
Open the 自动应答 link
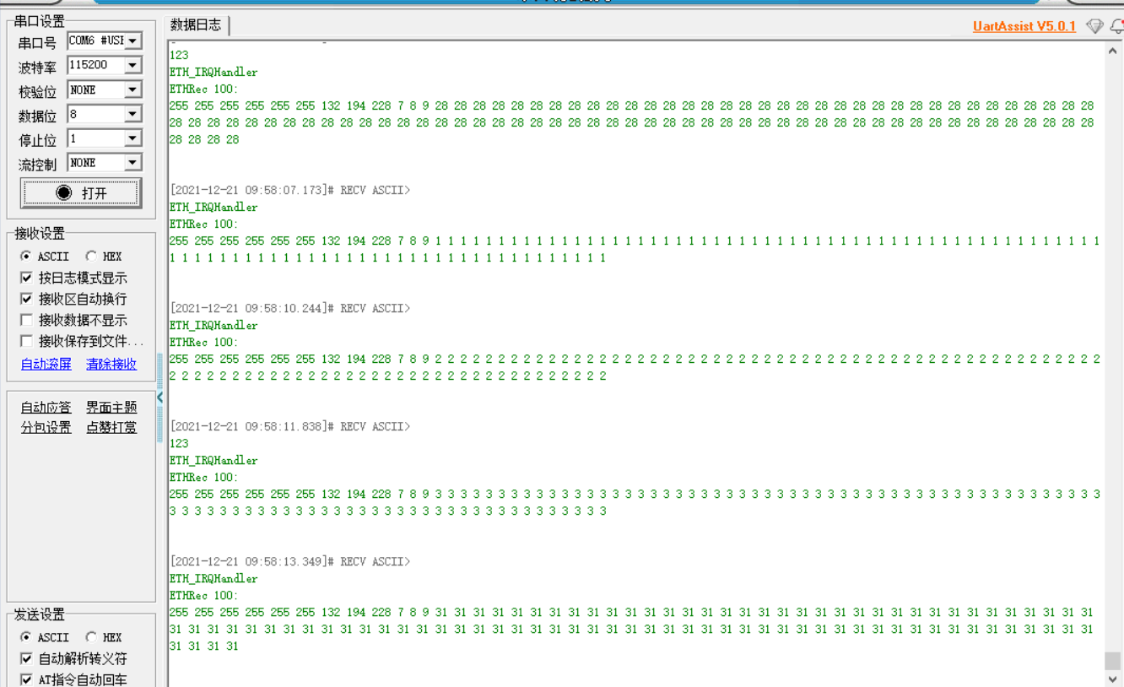click(46, 408)
